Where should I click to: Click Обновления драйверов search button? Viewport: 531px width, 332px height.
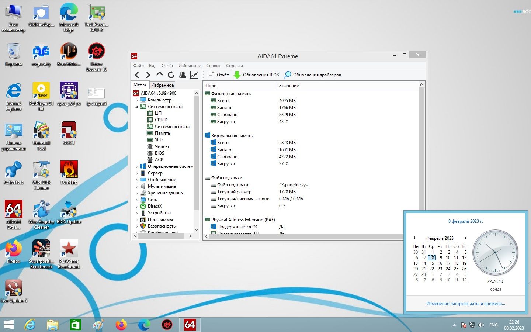click(312, 75)
